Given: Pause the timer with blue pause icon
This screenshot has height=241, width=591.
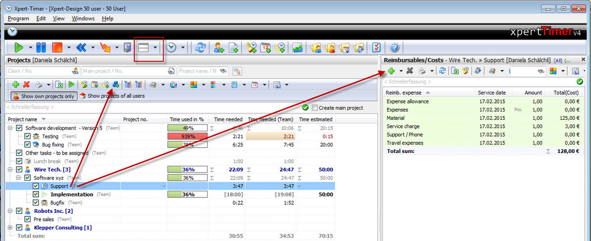Looking at the screenshot, I should (x=40, y=48).
